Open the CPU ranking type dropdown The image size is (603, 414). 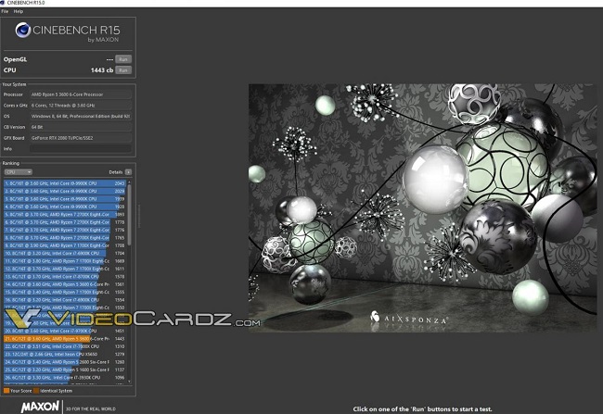(x=18, y=172)
